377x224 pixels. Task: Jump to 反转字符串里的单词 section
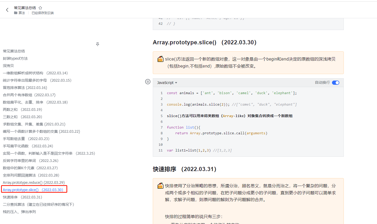pyautogui.click(x=31, y=161)
